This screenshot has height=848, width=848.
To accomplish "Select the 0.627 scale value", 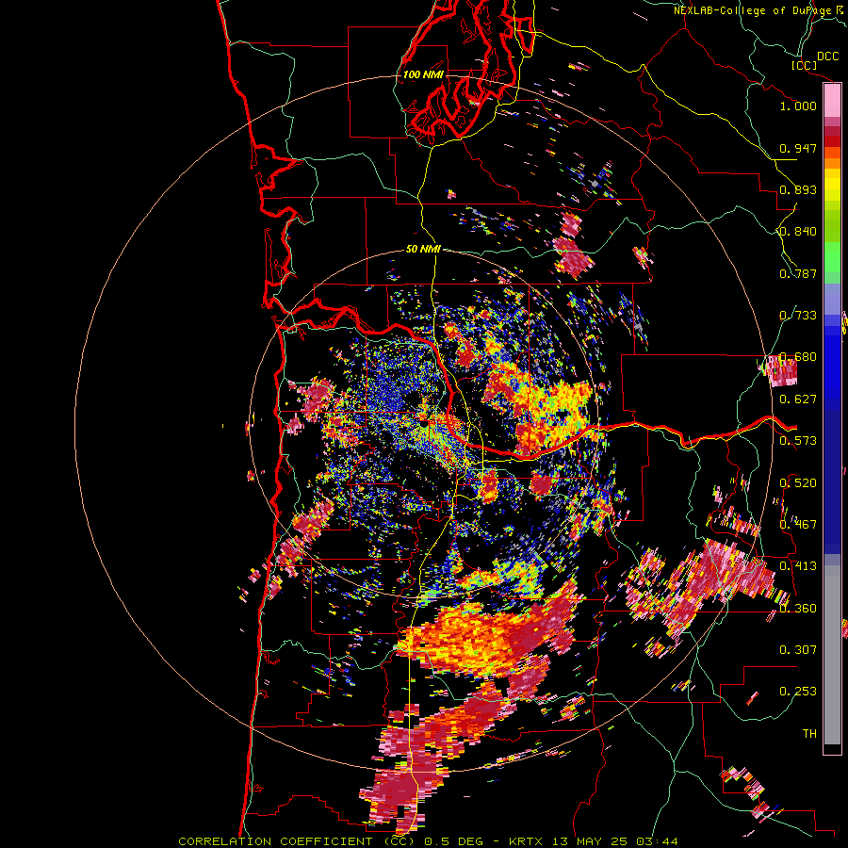I will pyautogui.click(x=798, y=400).
